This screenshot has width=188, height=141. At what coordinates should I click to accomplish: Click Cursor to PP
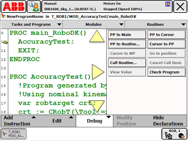(x=167, y=44)
